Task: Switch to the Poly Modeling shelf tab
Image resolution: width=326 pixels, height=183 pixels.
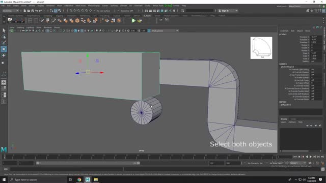Action: pyautogui.click(x=33, y=16)
